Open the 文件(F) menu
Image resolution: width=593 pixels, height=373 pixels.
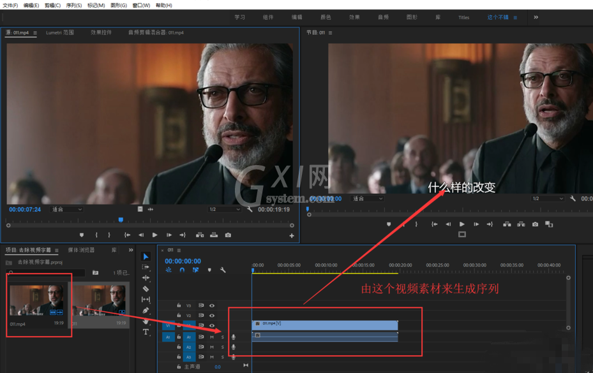pyautogui.click(x=10, y=5)
